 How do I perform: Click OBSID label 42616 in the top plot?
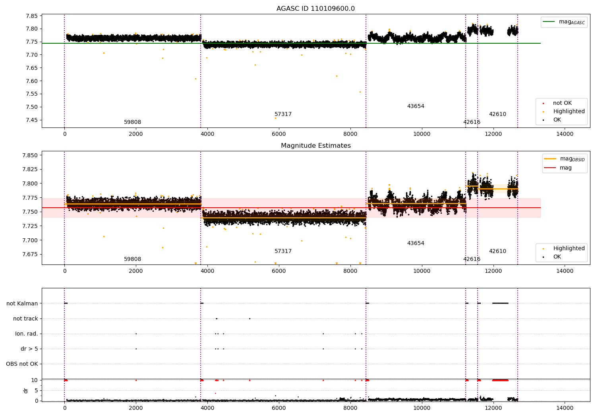(472, 122)
